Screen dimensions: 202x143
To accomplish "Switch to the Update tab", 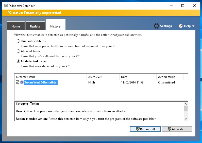I will 35,26.
